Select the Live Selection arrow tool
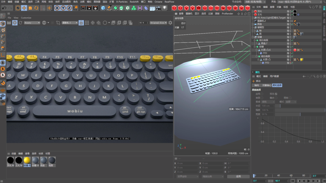This screenshot has height=183, width=326. coord(18,8)
